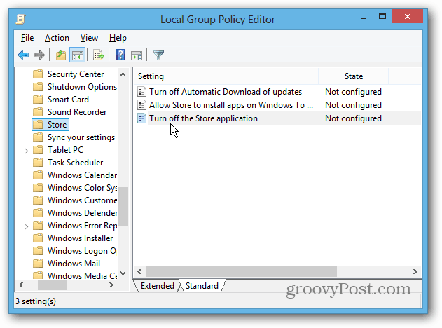Switch to the Extended tab
Image resolution: width=442 pixels, height=328 pixels.
pyautogui.click(x=158, y=286)
